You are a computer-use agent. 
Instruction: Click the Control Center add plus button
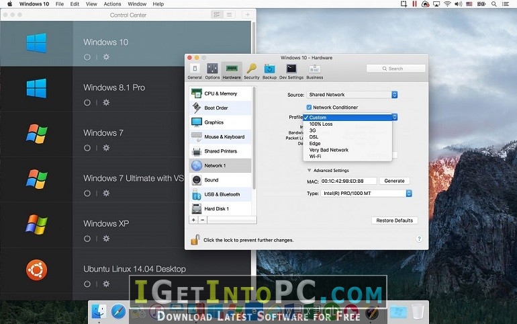tap(248, 15)
